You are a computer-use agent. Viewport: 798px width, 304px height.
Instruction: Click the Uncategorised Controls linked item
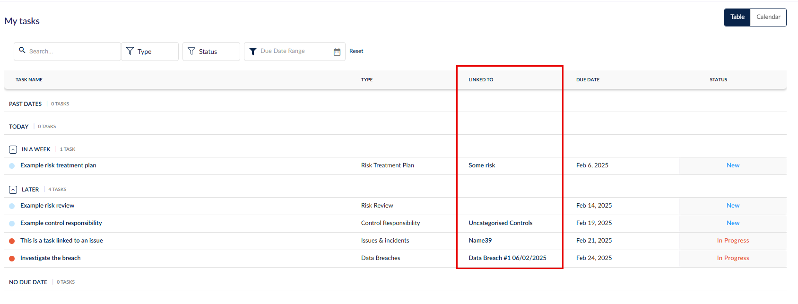tap(501, 223)
